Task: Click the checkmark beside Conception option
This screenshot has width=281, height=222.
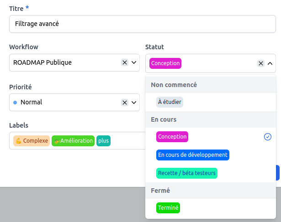Action: point(268,137)
